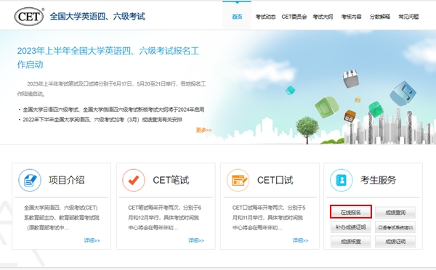
Task: Click the 成绩查询 button
Action: [x=395, y=213]
